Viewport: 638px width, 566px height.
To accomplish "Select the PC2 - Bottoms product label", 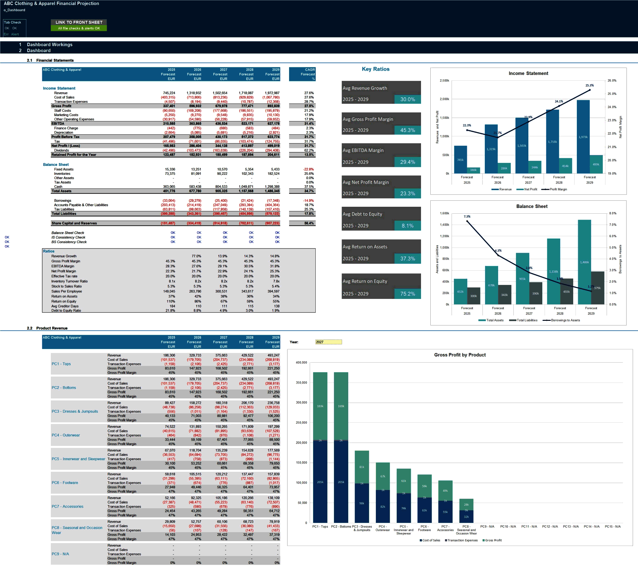I will point(64,388).
